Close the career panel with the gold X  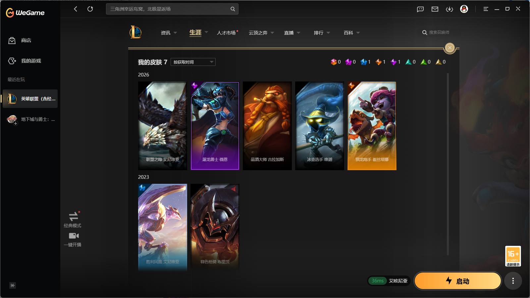(450, 48)
